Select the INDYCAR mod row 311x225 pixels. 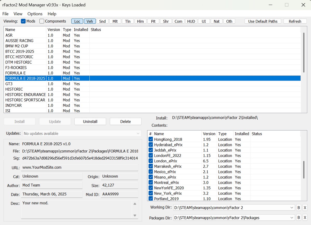[153, 105]
